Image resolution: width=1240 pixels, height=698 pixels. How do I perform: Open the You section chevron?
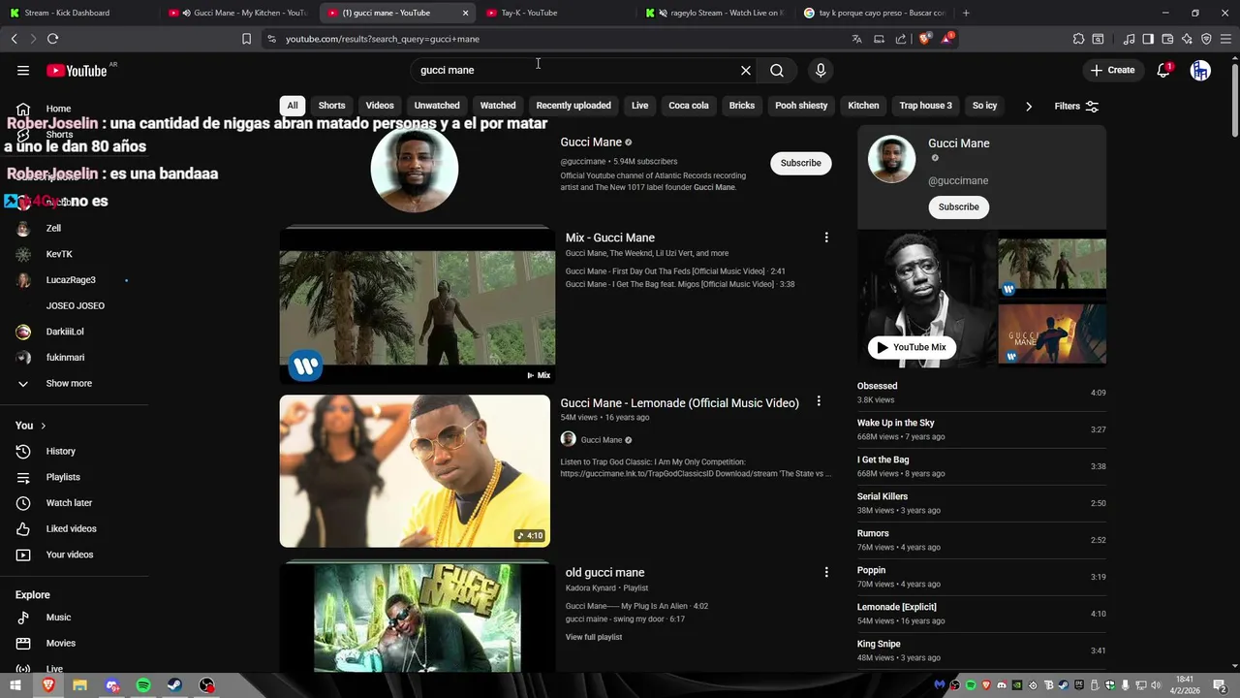(43, 426)
